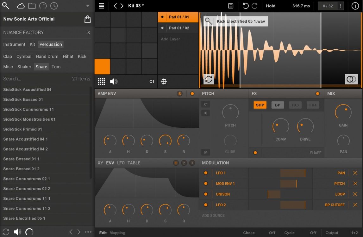Open the recent history clock icon
The width and height of the screenshot is (363, 237).
(54, 6)
